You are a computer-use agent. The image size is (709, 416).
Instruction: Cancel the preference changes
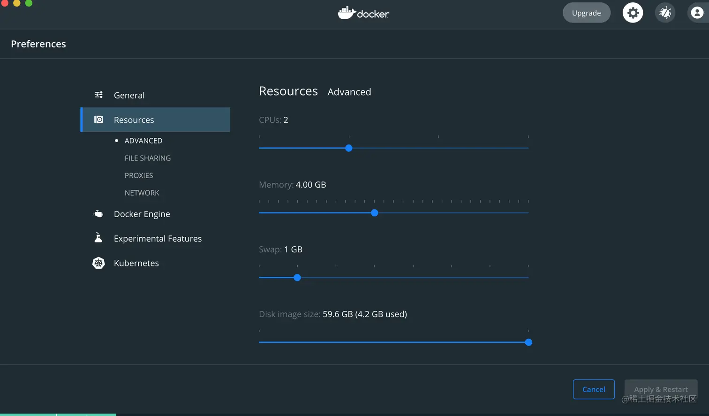pos(594,389)
